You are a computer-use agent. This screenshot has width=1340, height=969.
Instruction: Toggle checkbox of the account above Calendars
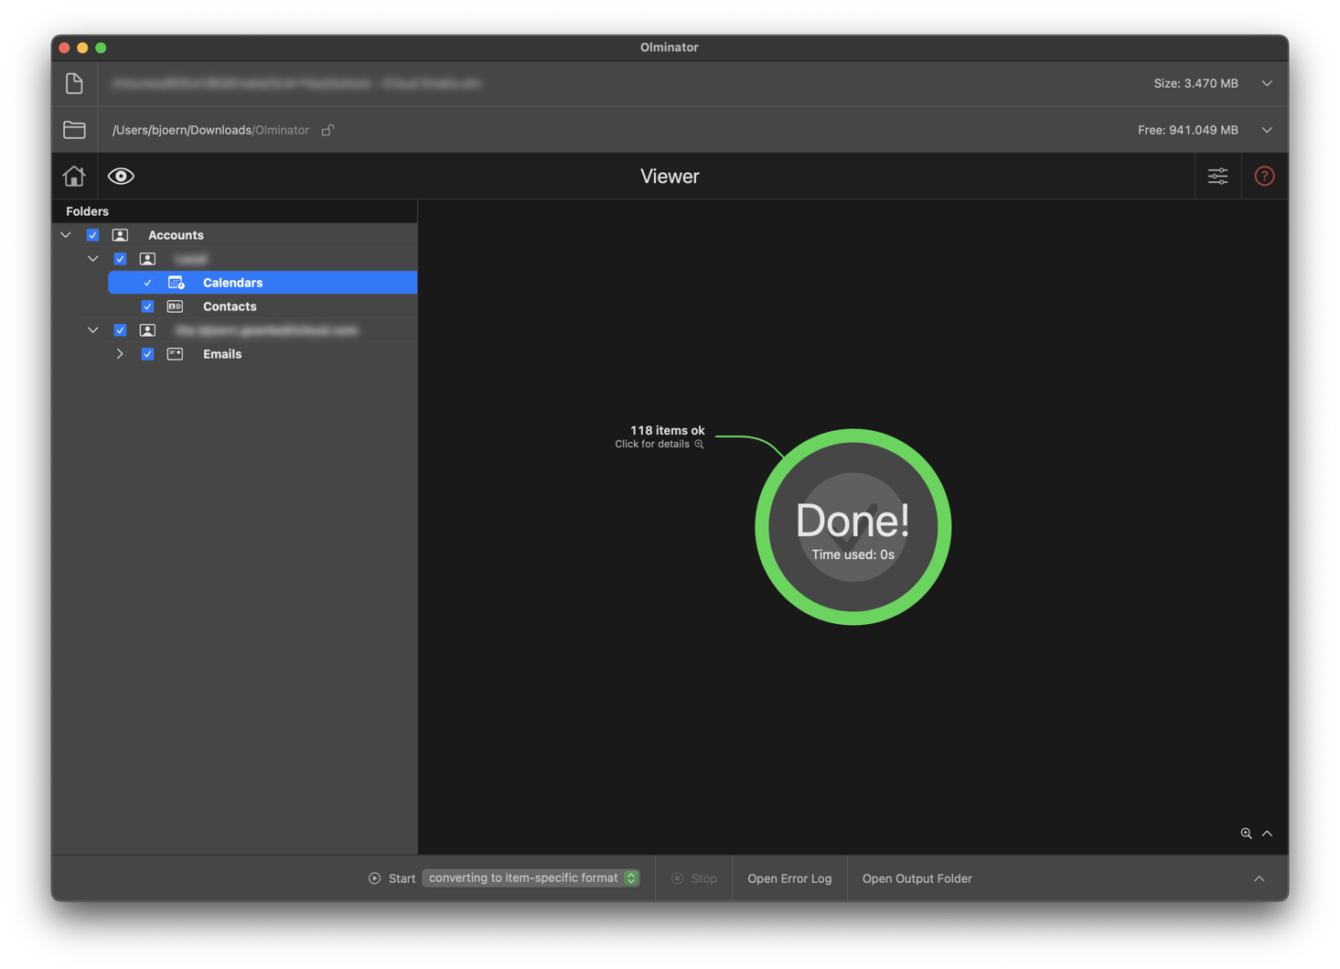pos(120,259)
